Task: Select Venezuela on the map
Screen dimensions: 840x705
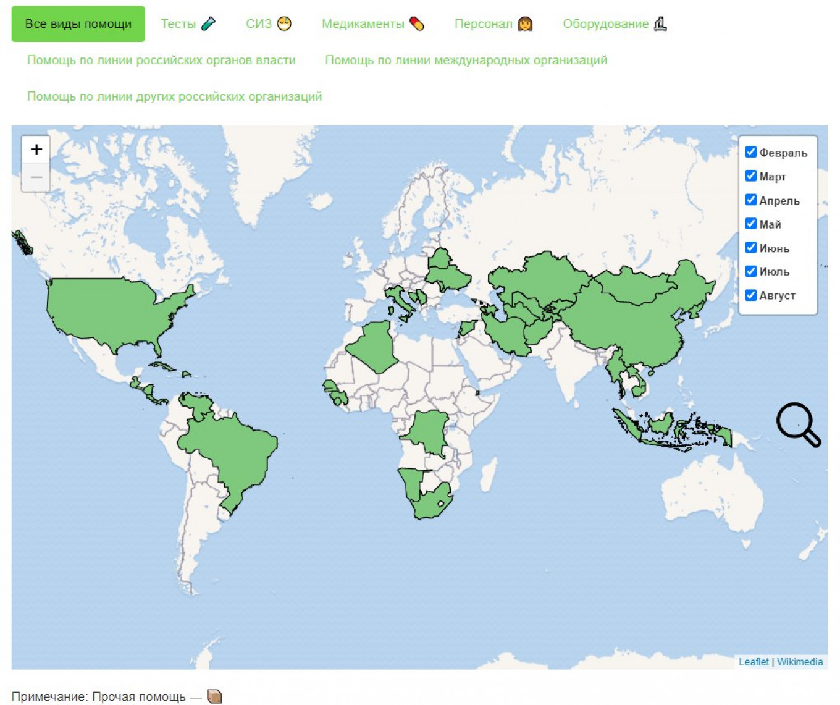Action: coord(198,405)
